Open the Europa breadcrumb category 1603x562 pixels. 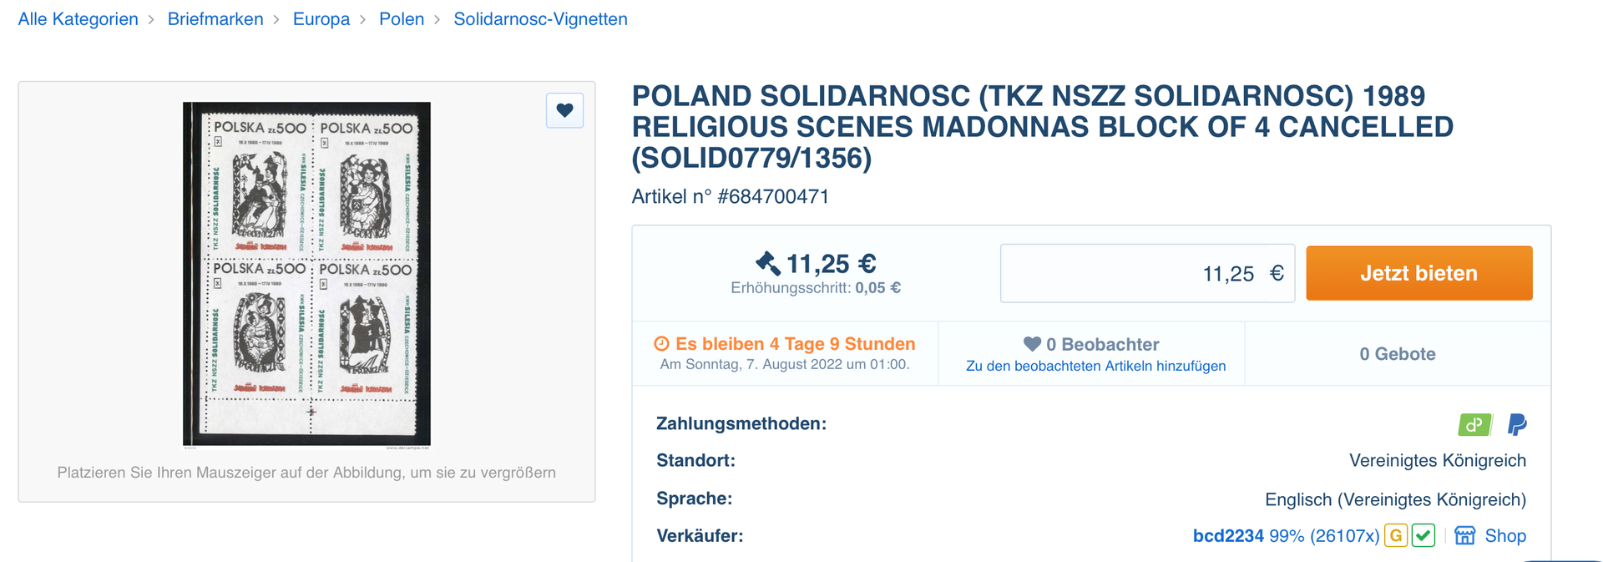click(x=321, y=19)
